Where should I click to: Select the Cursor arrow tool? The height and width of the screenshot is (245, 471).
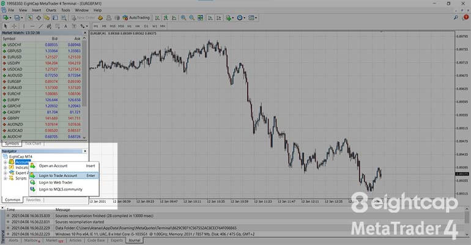coord(6,26)
